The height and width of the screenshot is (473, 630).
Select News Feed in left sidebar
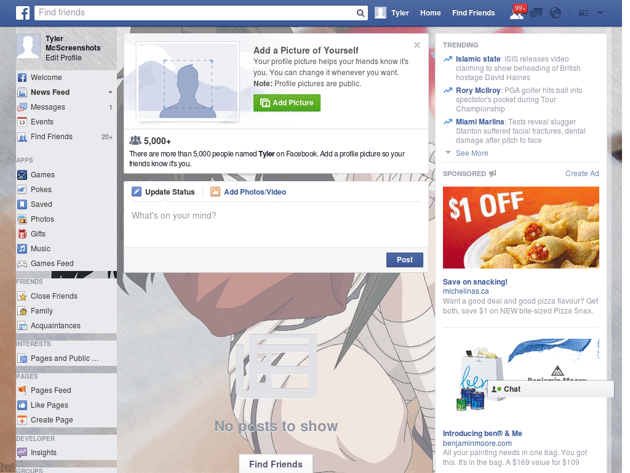tap(50, 92)
